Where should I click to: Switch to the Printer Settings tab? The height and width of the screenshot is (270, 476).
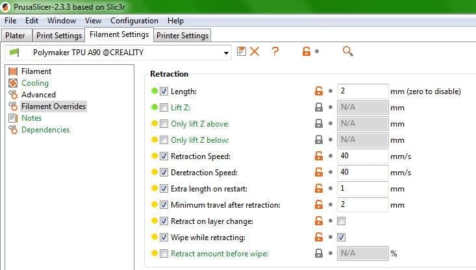[x=182, y=35]
